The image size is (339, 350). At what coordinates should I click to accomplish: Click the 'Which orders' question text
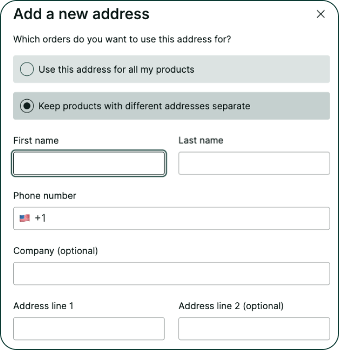point(122,39)
